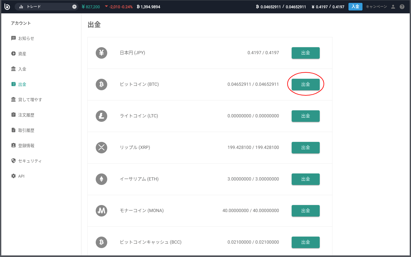Click the お知らせ message icon in sidebar
Screen dimensions: 411x257
pos(13,38)
